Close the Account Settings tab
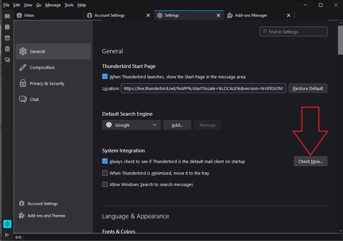Viewport: 343px width, 241px height. [x=148, y=15]
